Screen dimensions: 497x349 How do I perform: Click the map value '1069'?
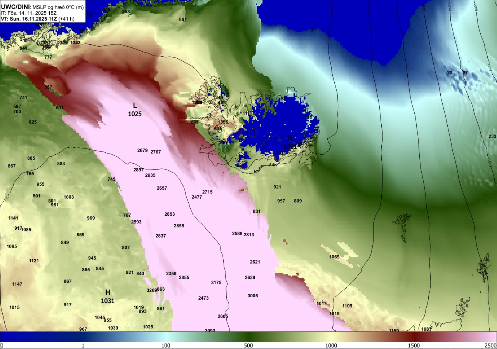334,257
